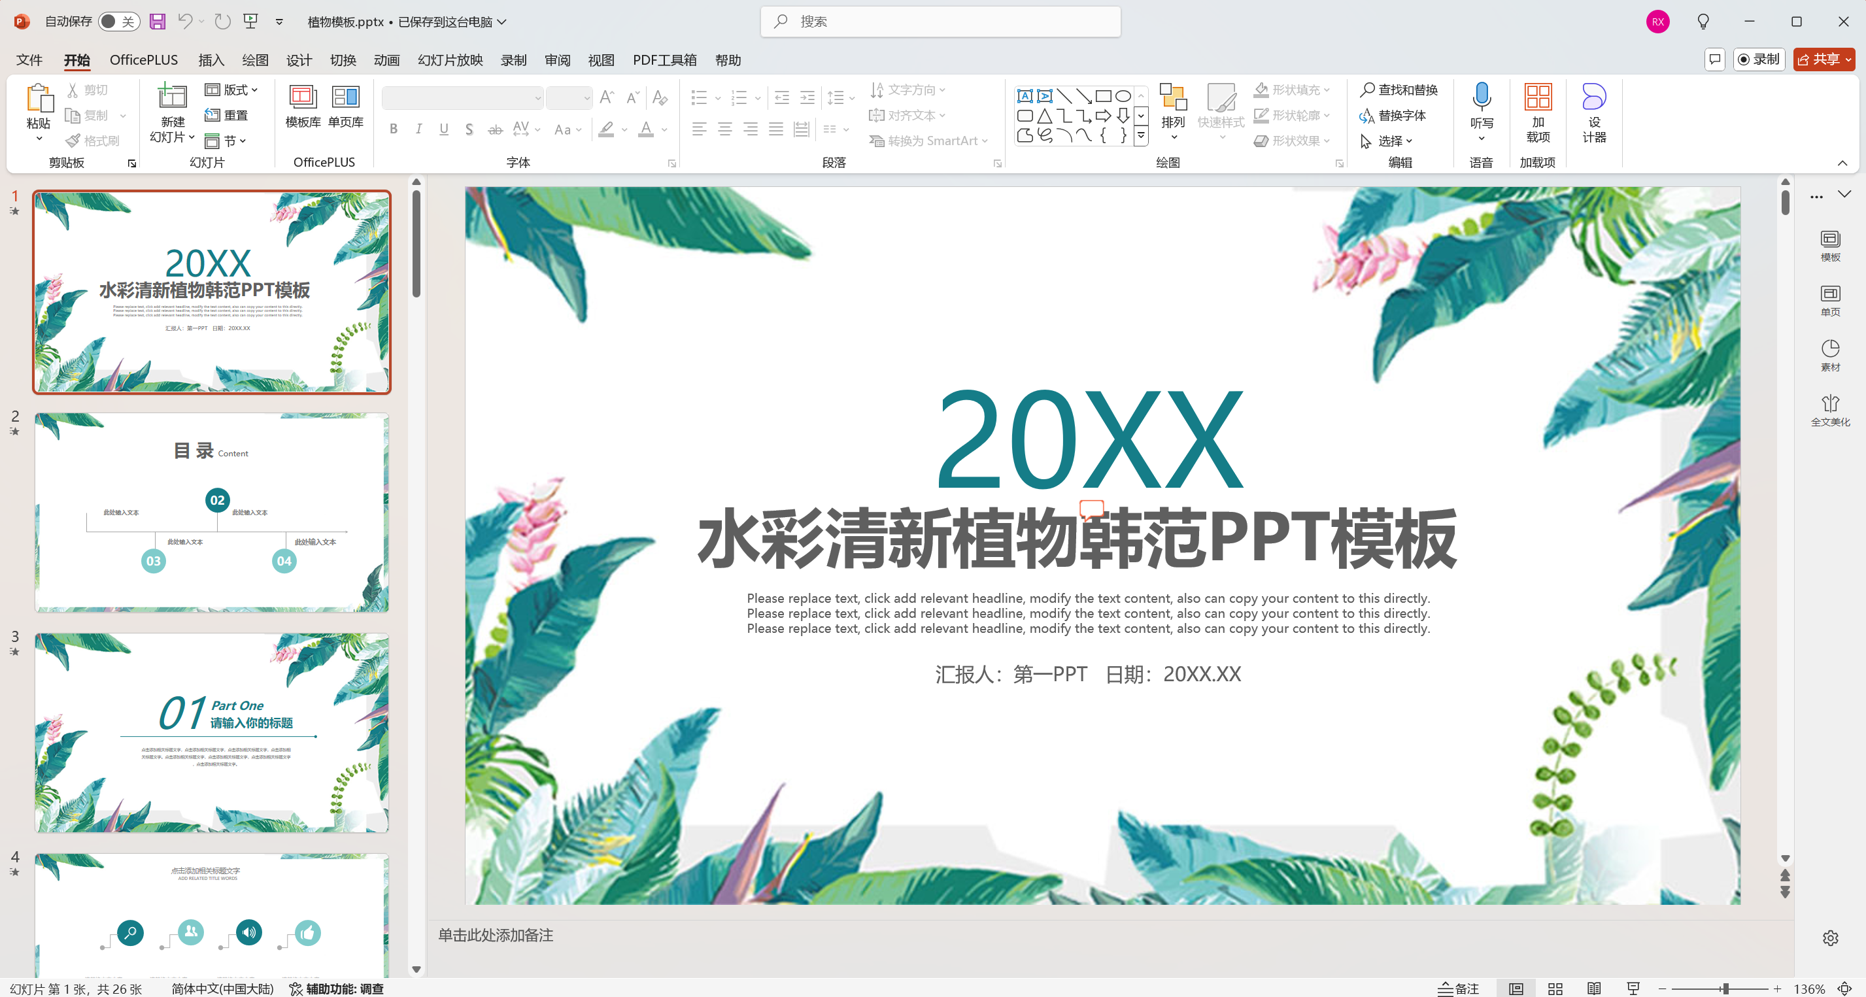Toggle italic formatting
1866x997 pixels.
tap(418, 129)
